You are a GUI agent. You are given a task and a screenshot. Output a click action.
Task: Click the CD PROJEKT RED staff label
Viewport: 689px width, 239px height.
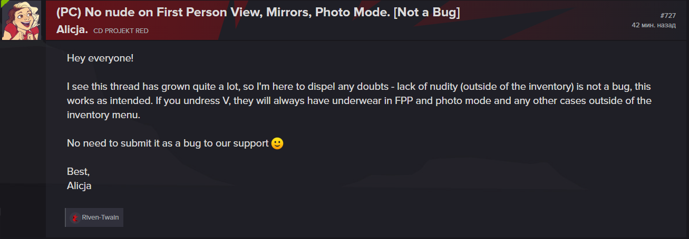tap(121, 31)
